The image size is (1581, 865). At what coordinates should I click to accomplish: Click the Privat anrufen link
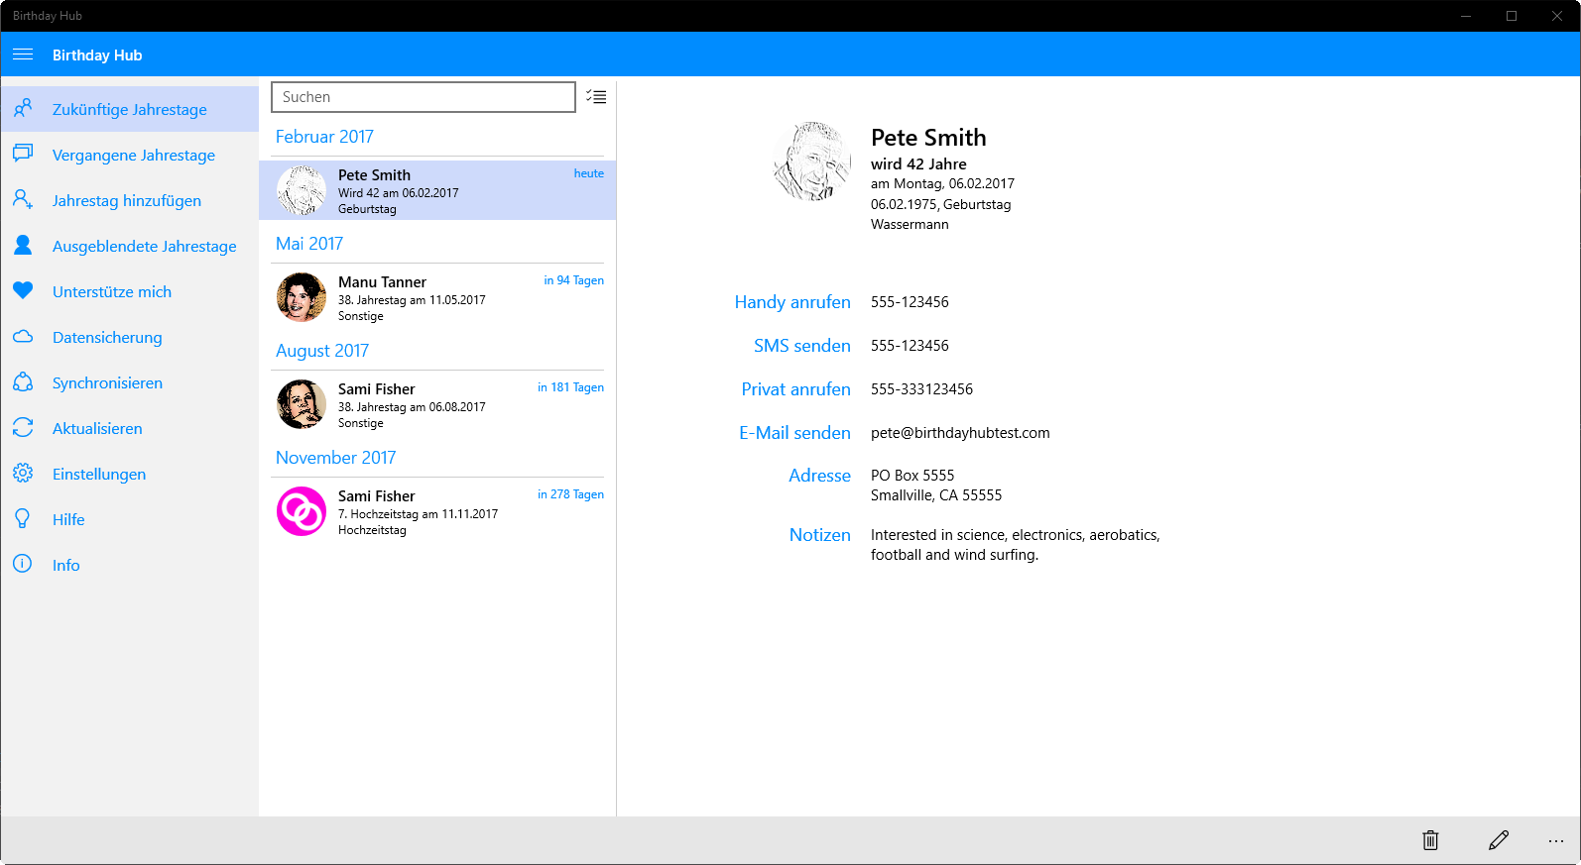pyautogui.click(x=796, y=389)
